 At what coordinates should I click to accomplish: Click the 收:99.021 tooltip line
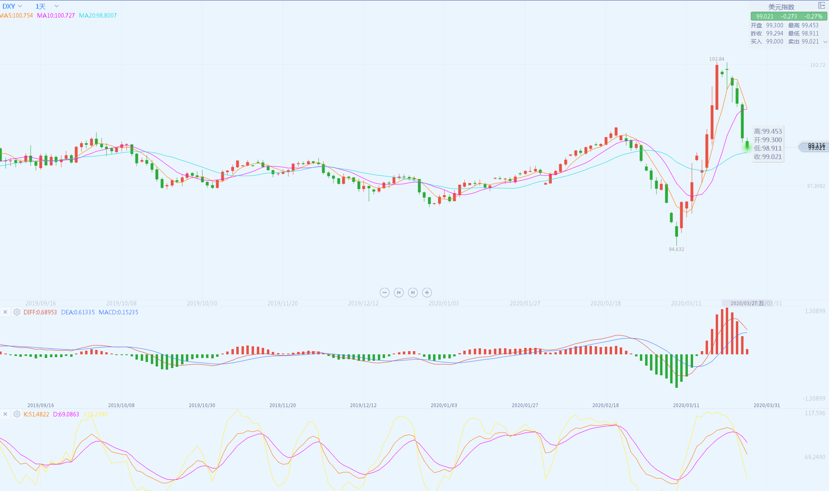pos(768,157)
